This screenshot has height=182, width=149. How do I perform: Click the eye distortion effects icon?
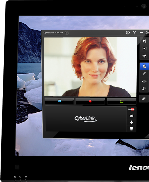144,81
